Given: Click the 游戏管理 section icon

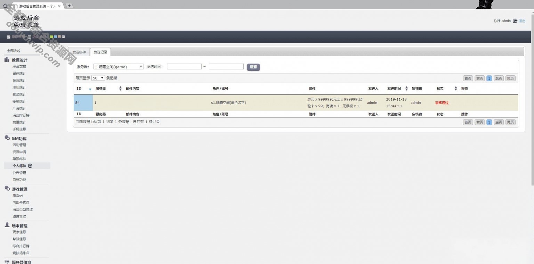Looking at the screenshot, I should click(x=7, y=188).
